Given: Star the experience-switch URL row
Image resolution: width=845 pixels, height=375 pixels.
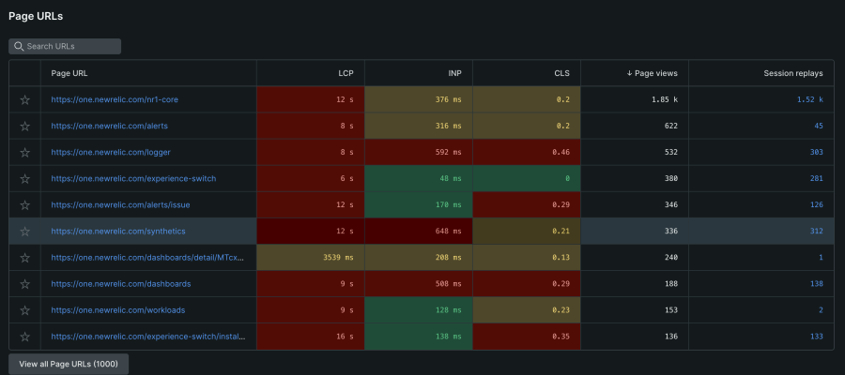Looking at the screenshot, I should (24, 179).
